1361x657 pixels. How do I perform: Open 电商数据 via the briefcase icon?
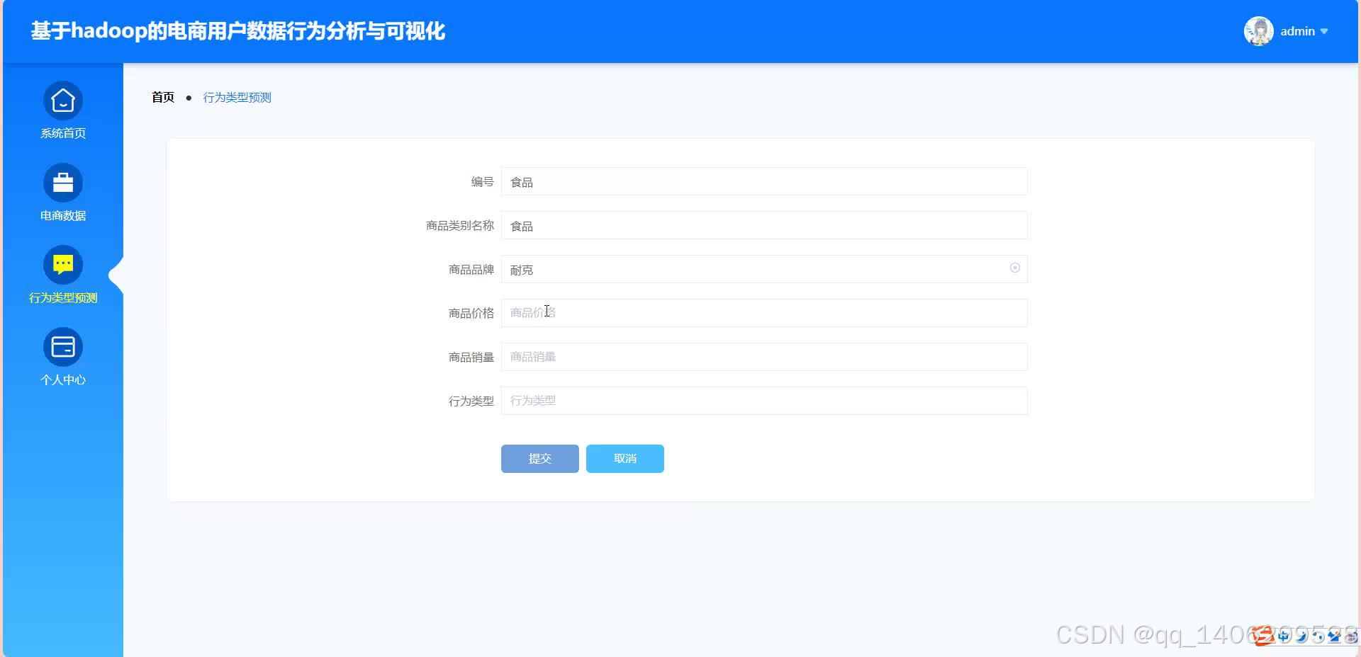click(x=62, y=183)
